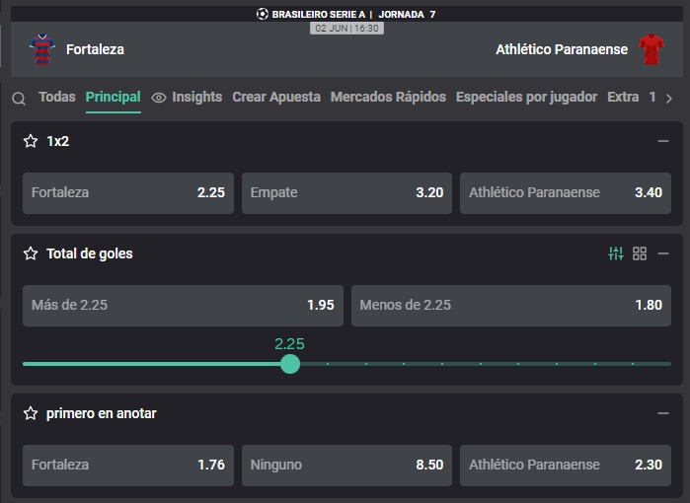Collapse the primero en anotar section
Viewport: 690px width, 503px height.
[x=663, y=413]
